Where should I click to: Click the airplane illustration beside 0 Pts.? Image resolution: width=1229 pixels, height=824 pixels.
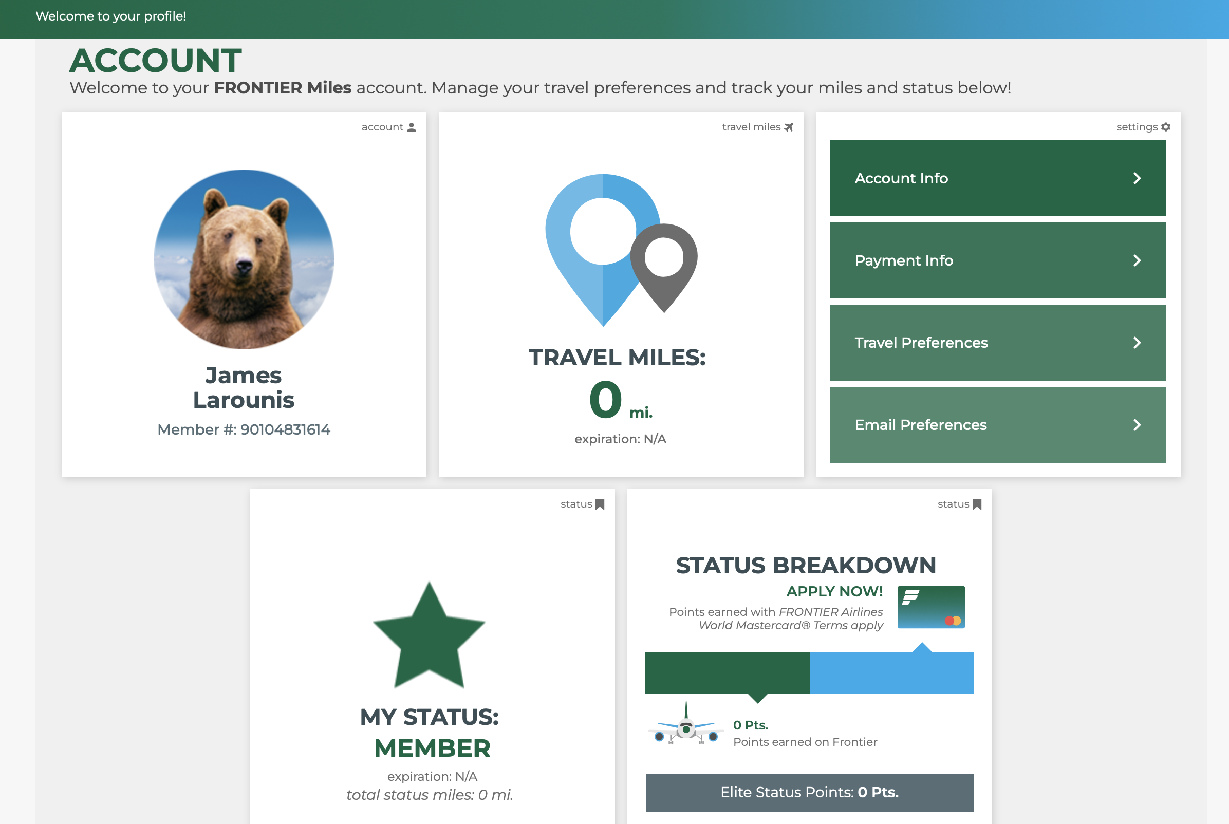pos(686,724)
